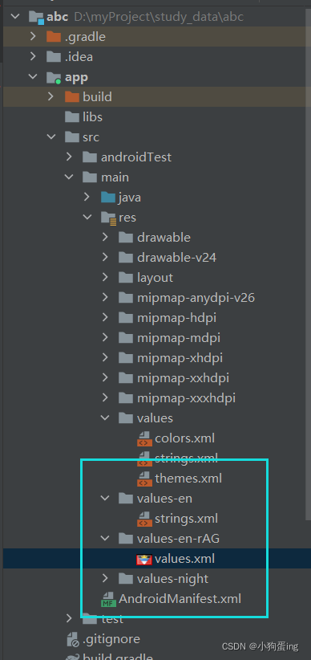Collapse the main folder
Viewport: 311px width, 660px height.
click(x=70, y=177)
